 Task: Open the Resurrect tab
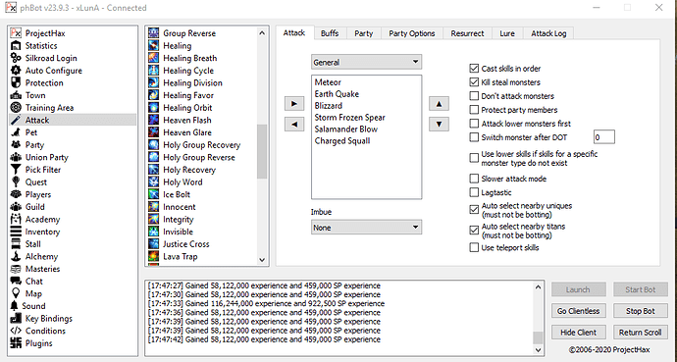point(468,33)
